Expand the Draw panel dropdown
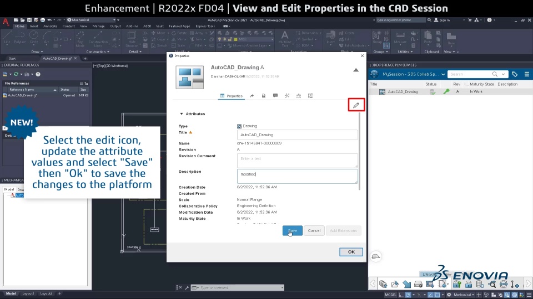Screen dimensions: 533x299 pos(37,52)
